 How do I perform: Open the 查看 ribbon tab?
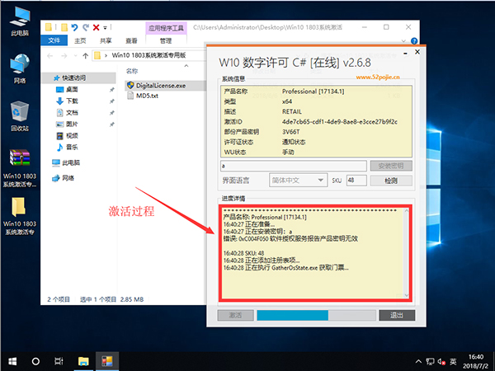click(131, 40)
